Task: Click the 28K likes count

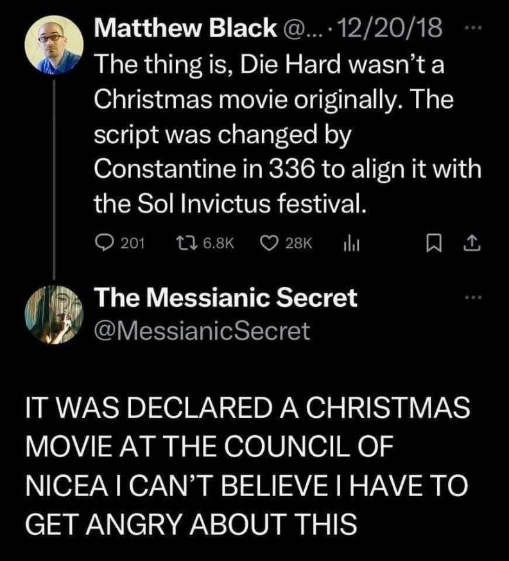Action: click(298, 243)
